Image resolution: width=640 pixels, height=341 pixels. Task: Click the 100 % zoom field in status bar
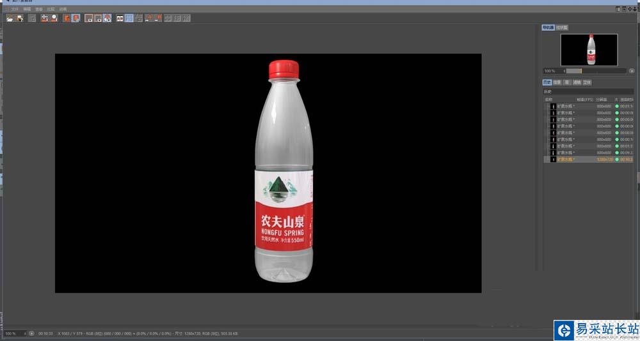click(x=14, y=334)
